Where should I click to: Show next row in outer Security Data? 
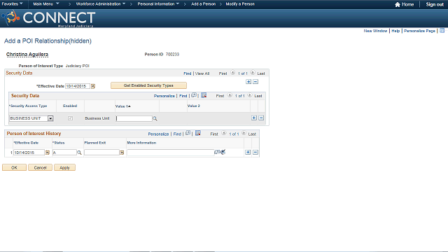(253, 73)
